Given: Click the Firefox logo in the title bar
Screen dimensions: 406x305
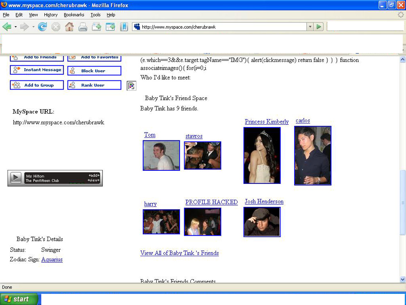Looking at the screenshot, I should 4,5.
